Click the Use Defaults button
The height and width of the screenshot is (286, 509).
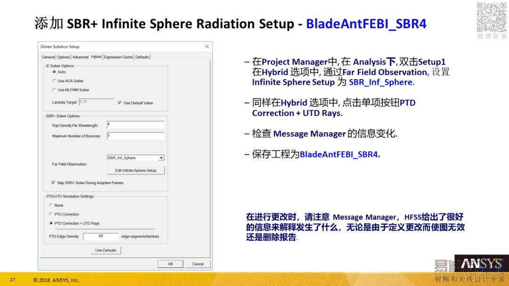pos(106,250)
